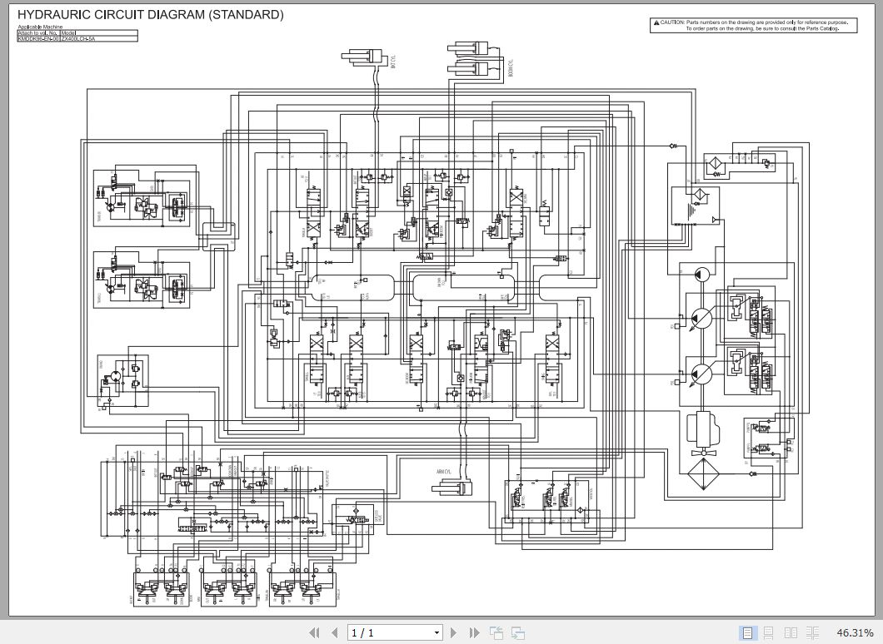Click the 46.31% zoom level
883x644 pixels.
[x=855, y=632]
